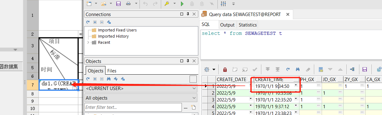Click the Enter filter text field
Screen dimensions: 382x115
tap(133, 107)
